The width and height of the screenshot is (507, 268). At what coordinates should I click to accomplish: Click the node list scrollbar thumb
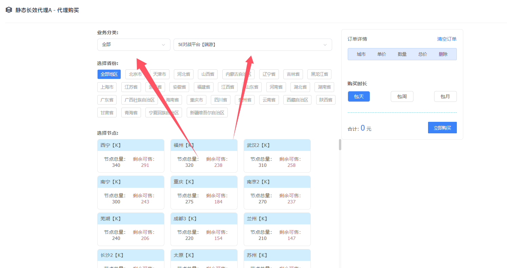point(340,144)
